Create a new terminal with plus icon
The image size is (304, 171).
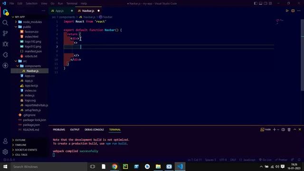coord(274,130)
